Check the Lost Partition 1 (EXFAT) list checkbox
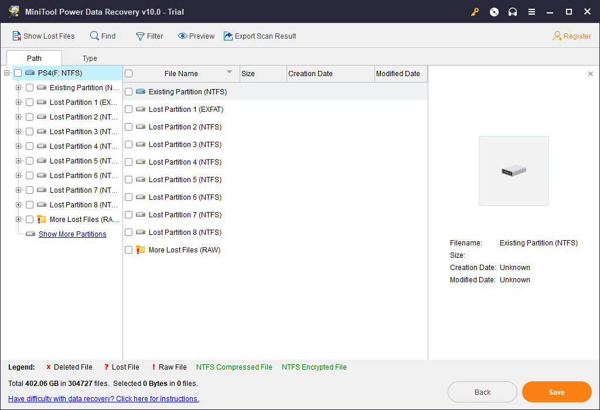Viewport: 600px width, 410px height. (128, 110)
